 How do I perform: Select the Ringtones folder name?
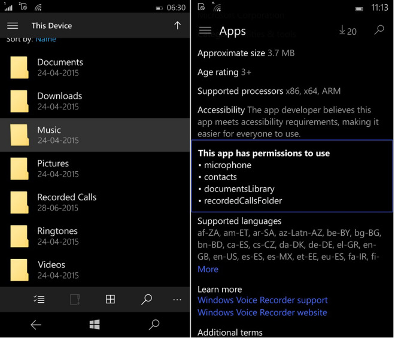click(x=57, y=231)
